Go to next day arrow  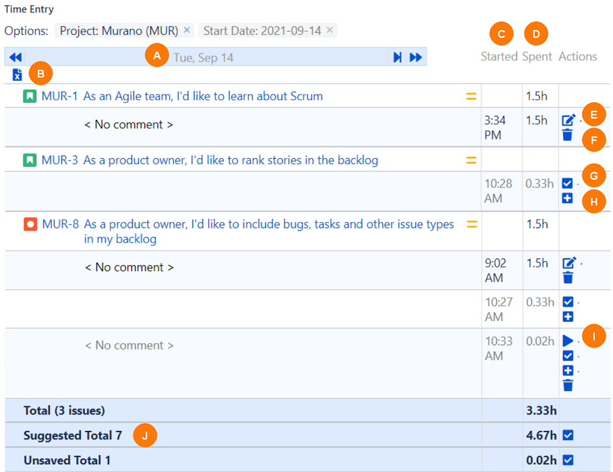[397, 57]
